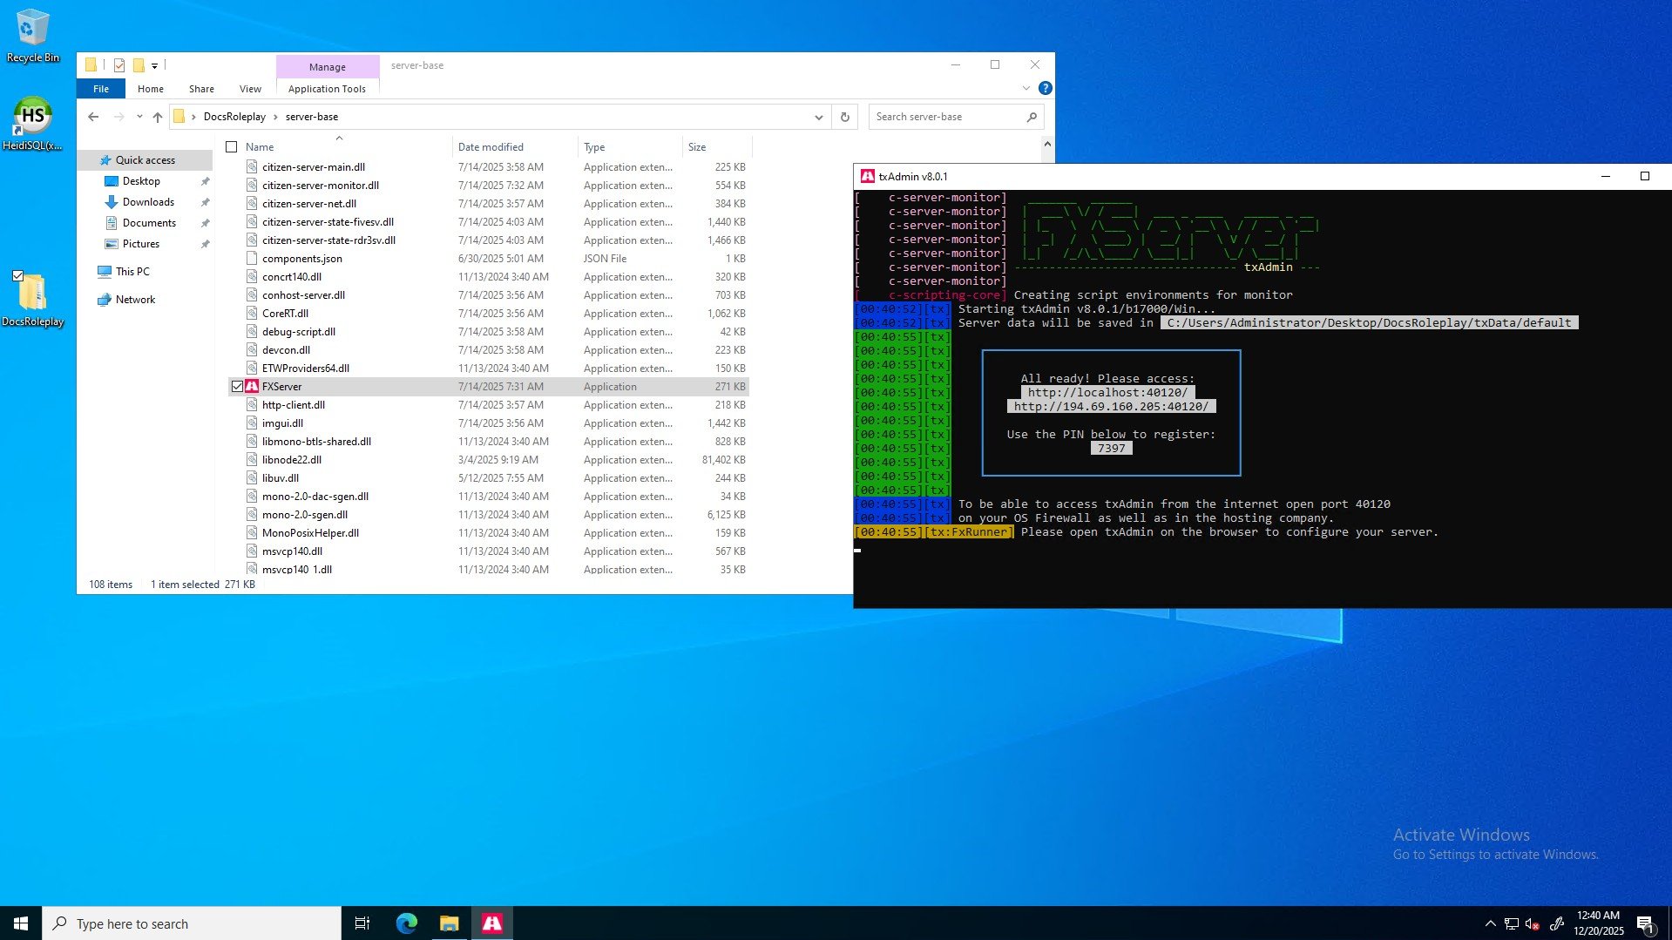The width and height of the screenshot is (1672, 940).
Task: Sort files by Size column
Action: pyautogui.click(x=716, y=147)
